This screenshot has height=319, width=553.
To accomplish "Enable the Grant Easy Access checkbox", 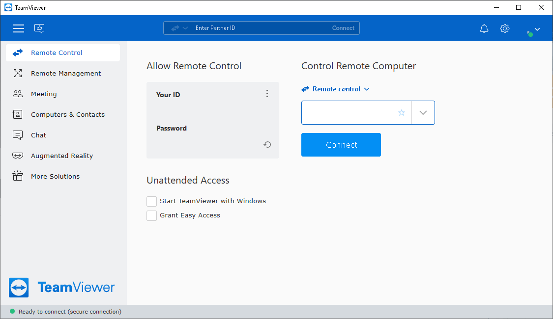I will pos(152,215).
